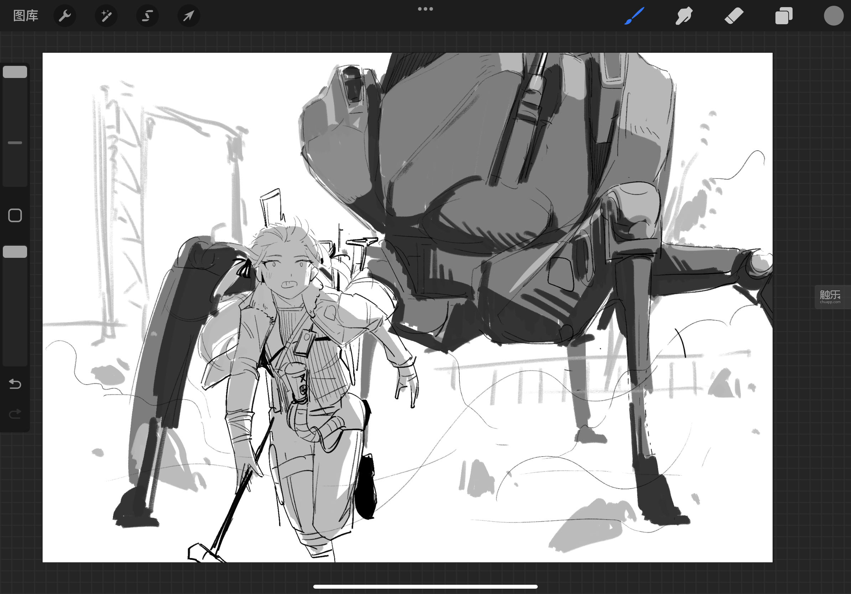The height and width of the screenshot is (594, 851).
Task: Select the Selection S-shaped tool
Action: [x=148, y=16]
